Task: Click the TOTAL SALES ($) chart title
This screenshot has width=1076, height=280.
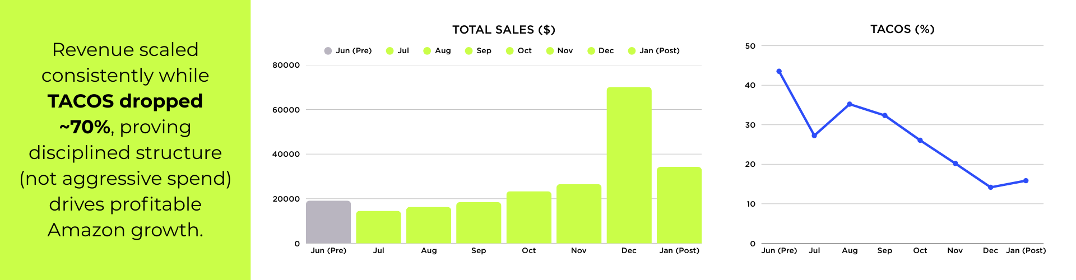Action: 503,30
